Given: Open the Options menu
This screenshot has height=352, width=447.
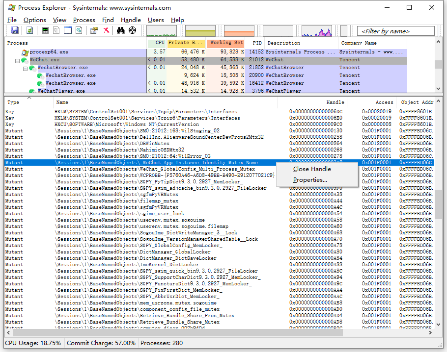Looking at the screenshot, I should [35, 20].
